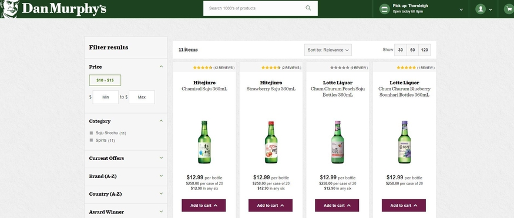514x218 pixels.
Task: Add Chum Churum Peach Soju to cart
Action: pos(337,206)
